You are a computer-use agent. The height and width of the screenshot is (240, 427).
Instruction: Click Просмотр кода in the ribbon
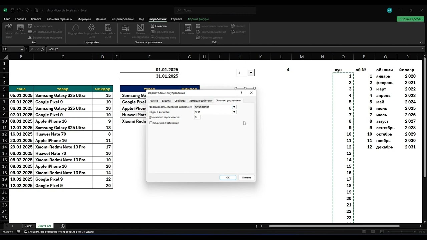162,32
